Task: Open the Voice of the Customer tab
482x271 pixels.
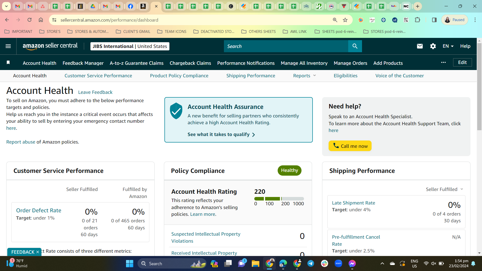Action: 400,76
